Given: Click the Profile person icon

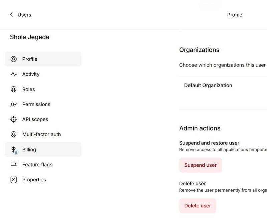Looking at the screenshot, I should point(14,59).
